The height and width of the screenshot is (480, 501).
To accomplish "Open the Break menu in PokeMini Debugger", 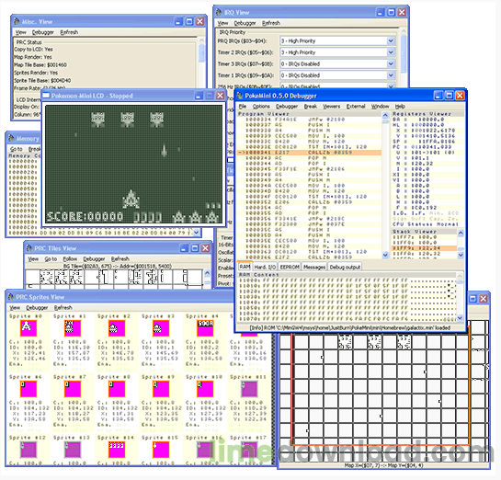I will [310, 106].
